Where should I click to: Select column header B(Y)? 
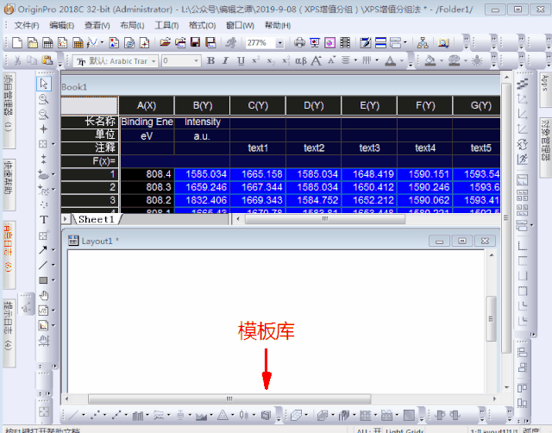pyautogui.click(x=203, y=105)
